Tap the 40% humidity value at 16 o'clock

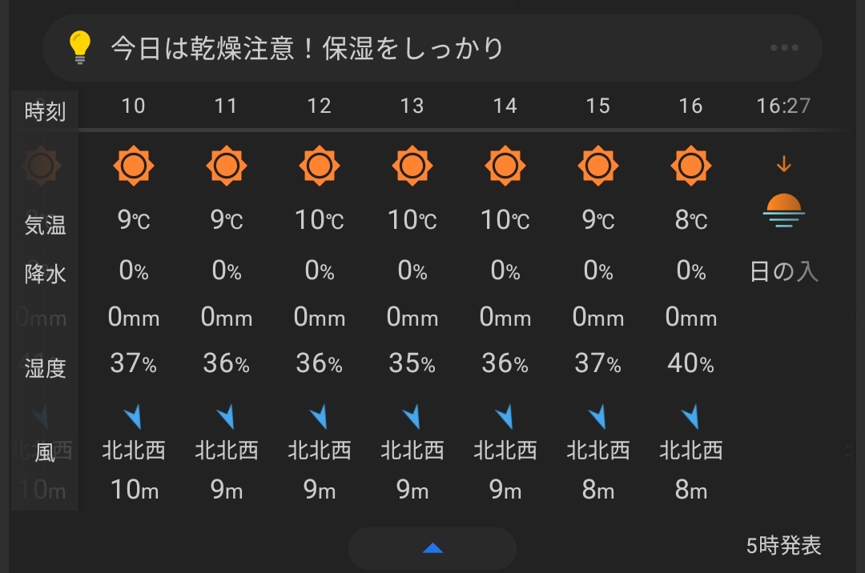point(690,363)
